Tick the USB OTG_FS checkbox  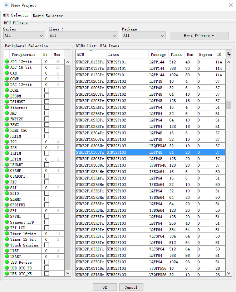tap(46, 268)
